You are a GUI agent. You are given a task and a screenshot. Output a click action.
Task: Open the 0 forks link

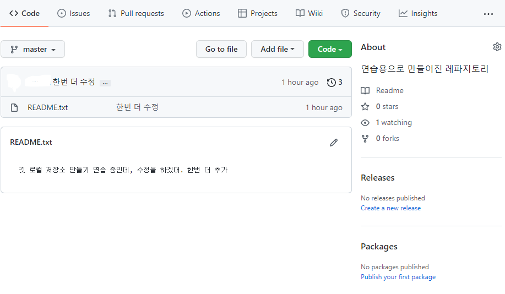388,139
